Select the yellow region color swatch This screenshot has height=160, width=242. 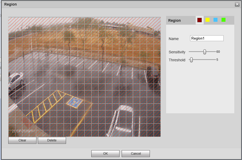pos(208,20)
